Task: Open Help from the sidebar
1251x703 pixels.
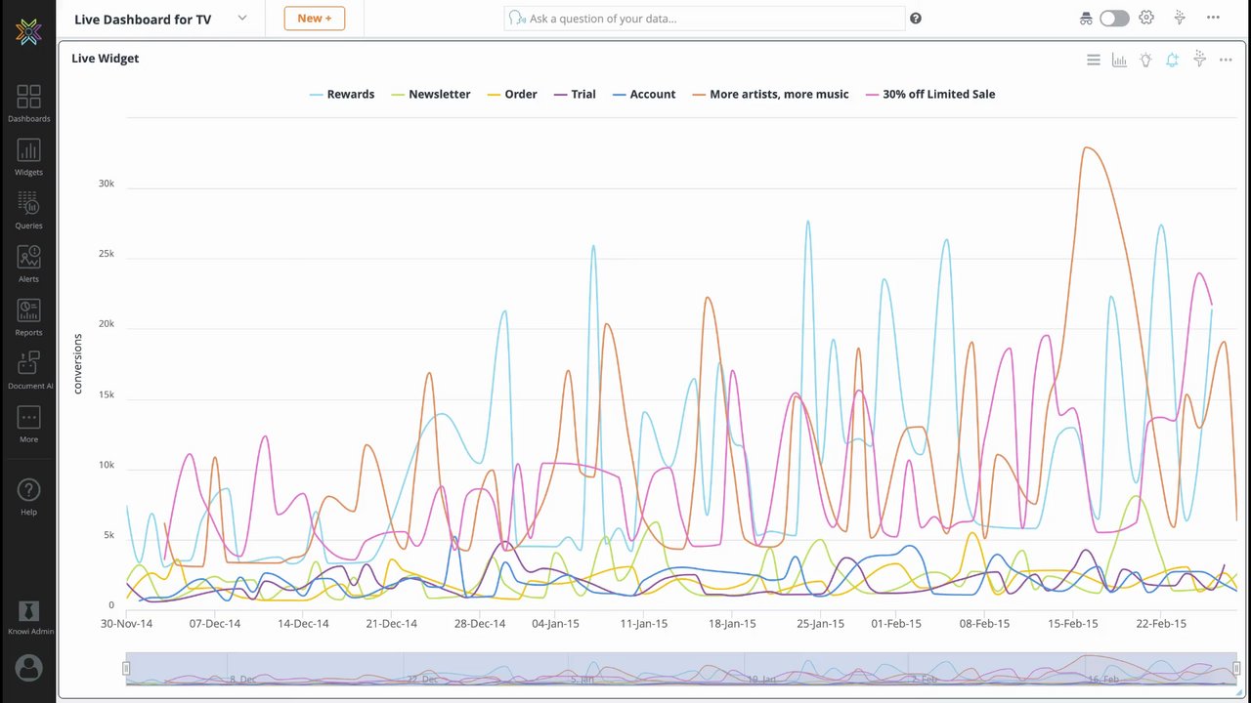Action: click(28, 496)
